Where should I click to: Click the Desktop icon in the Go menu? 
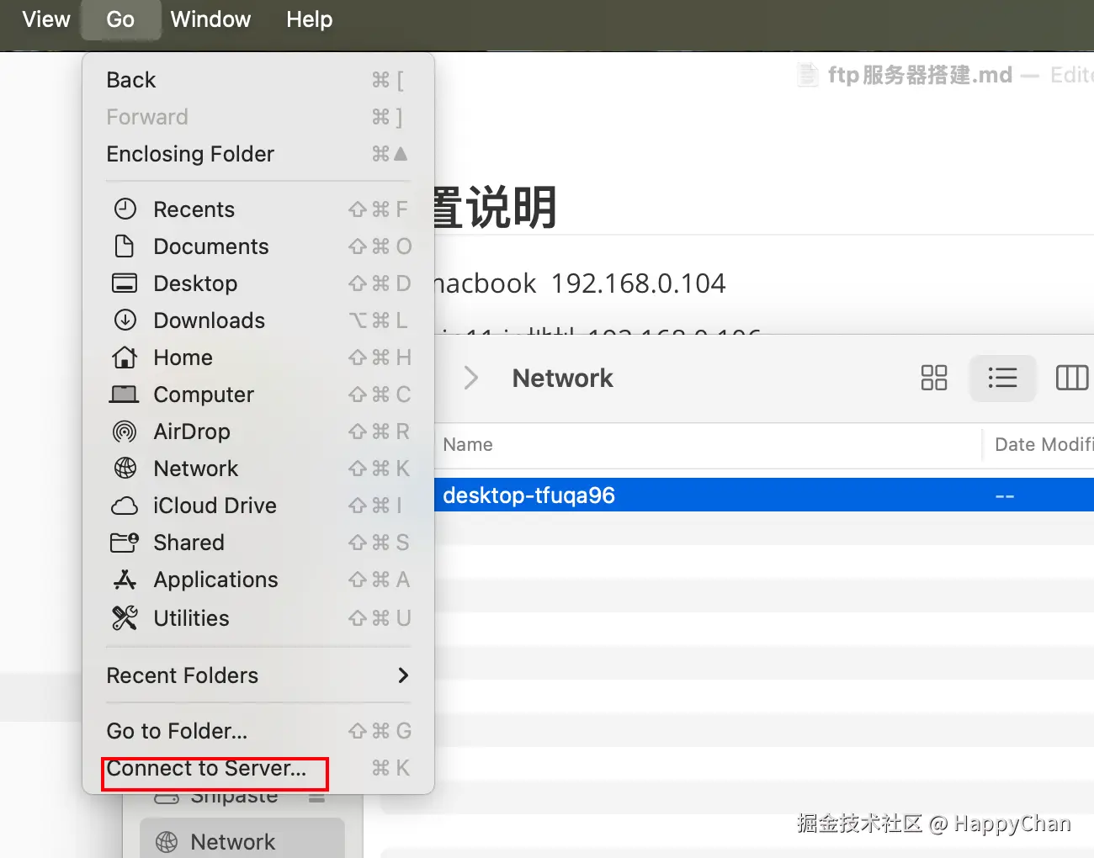pos(125,283)
